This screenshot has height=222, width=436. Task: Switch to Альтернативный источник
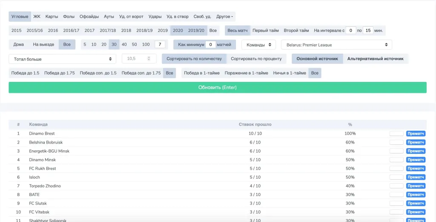click(375, 59)
